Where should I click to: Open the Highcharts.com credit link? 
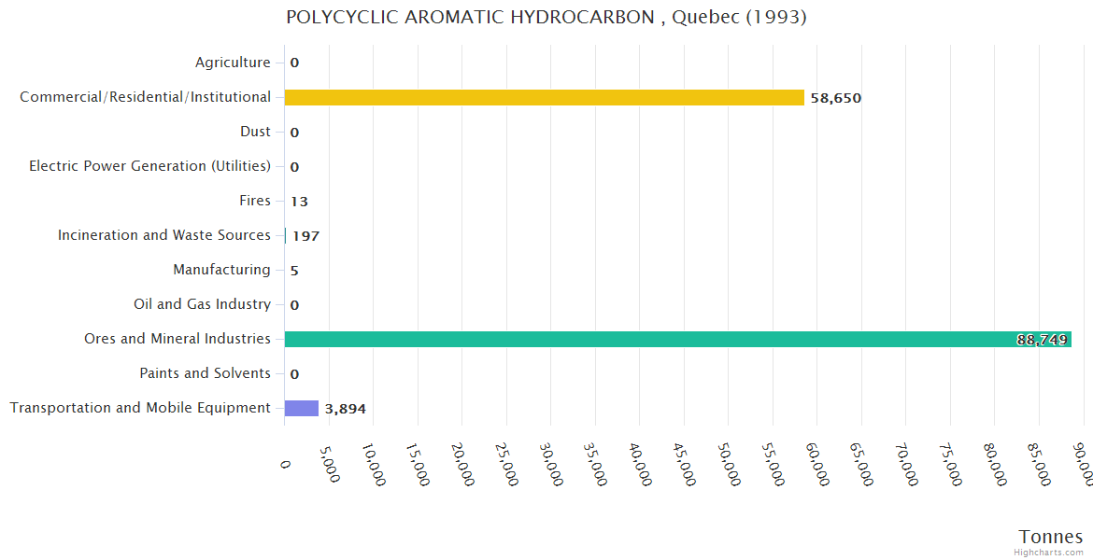point(1048,553)
